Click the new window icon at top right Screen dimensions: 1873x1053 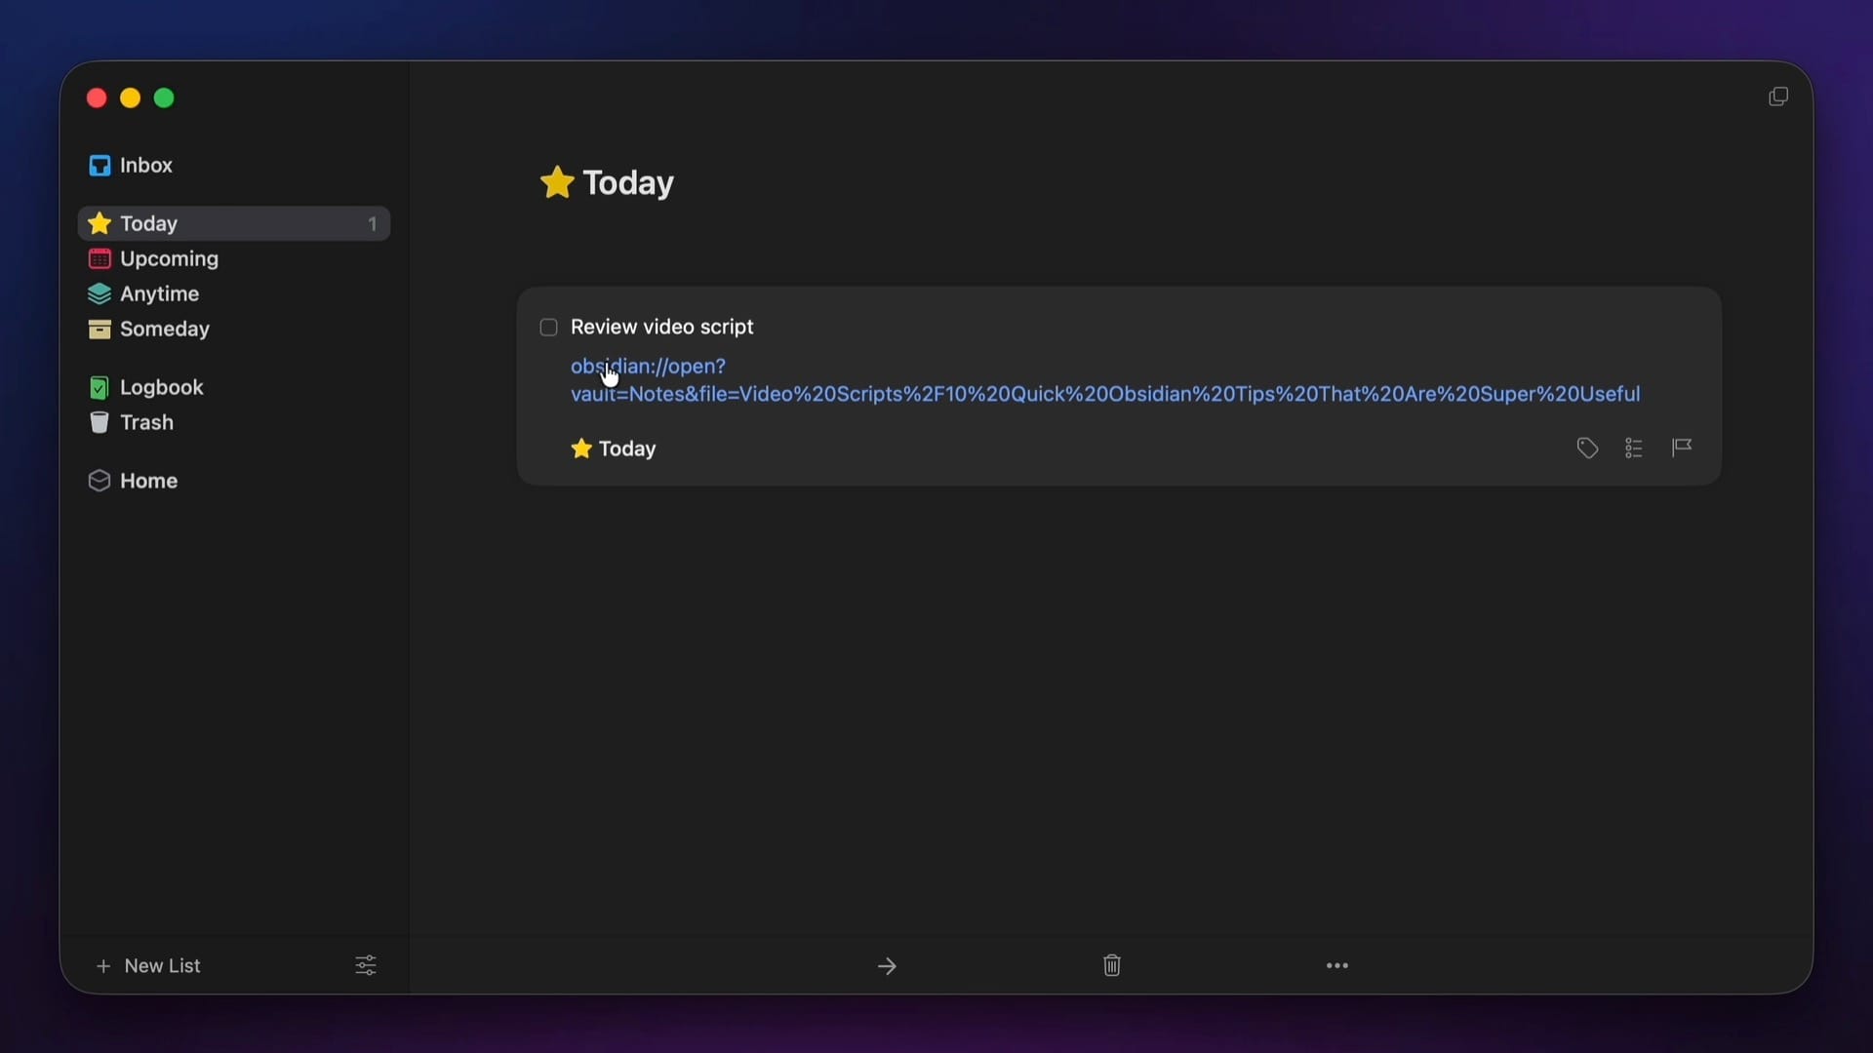1778,97
